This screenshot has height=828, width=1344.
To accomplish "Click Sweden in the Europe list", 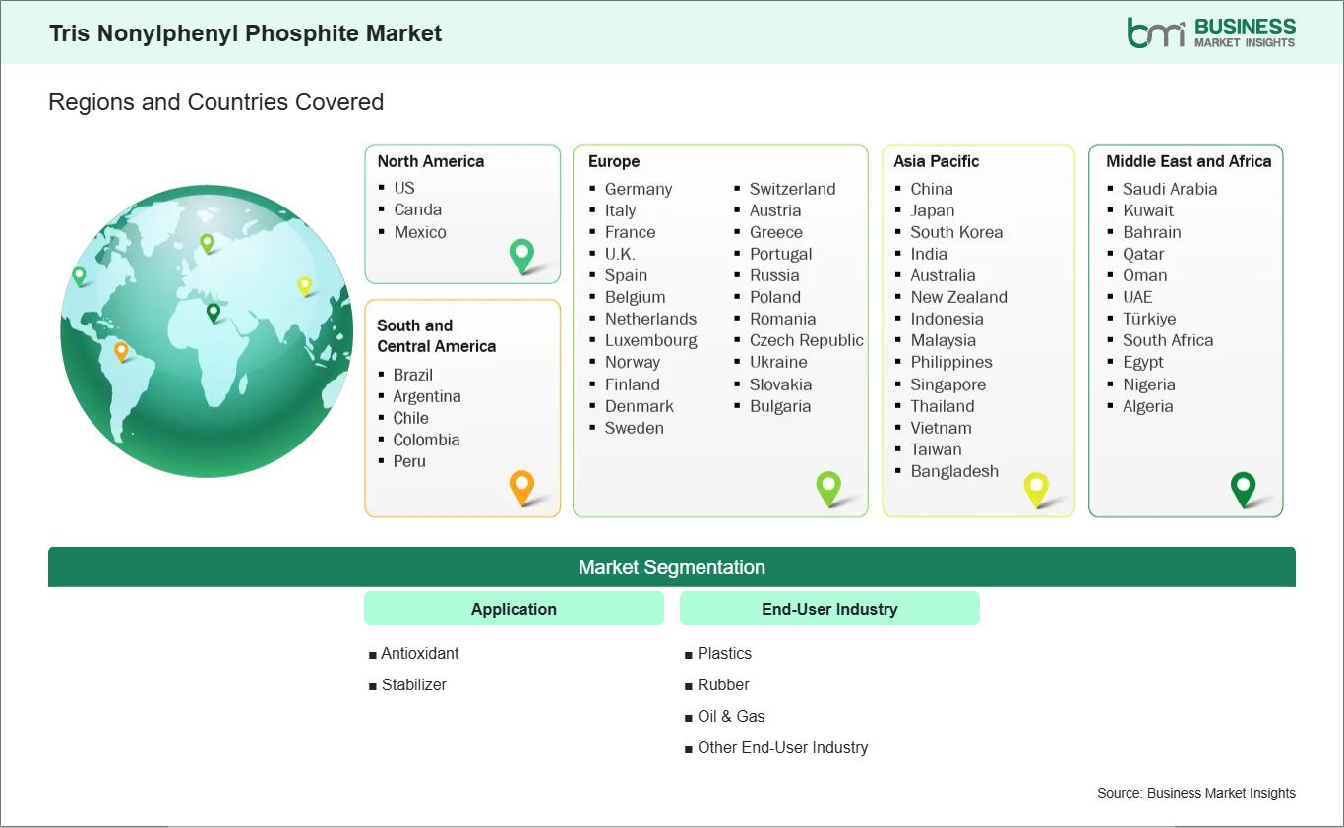I will pyautogui.click(x=635, y=428).
